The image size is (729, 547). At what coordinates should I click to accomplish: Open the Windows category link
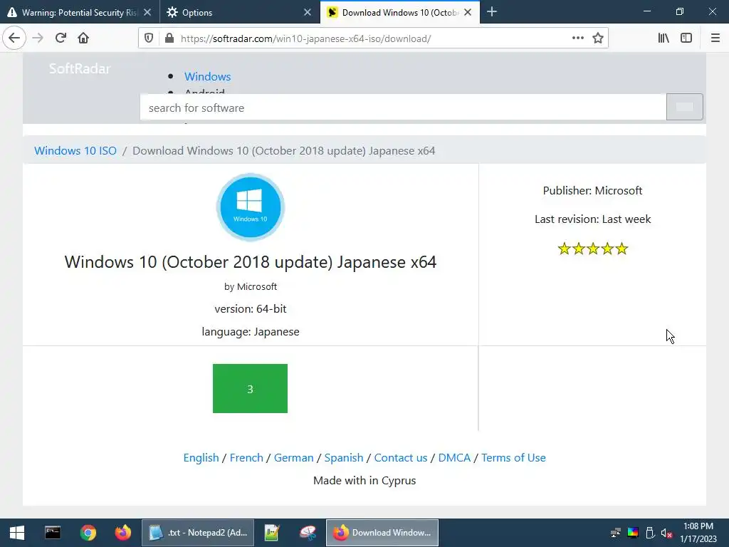click(x=207, y=76)
